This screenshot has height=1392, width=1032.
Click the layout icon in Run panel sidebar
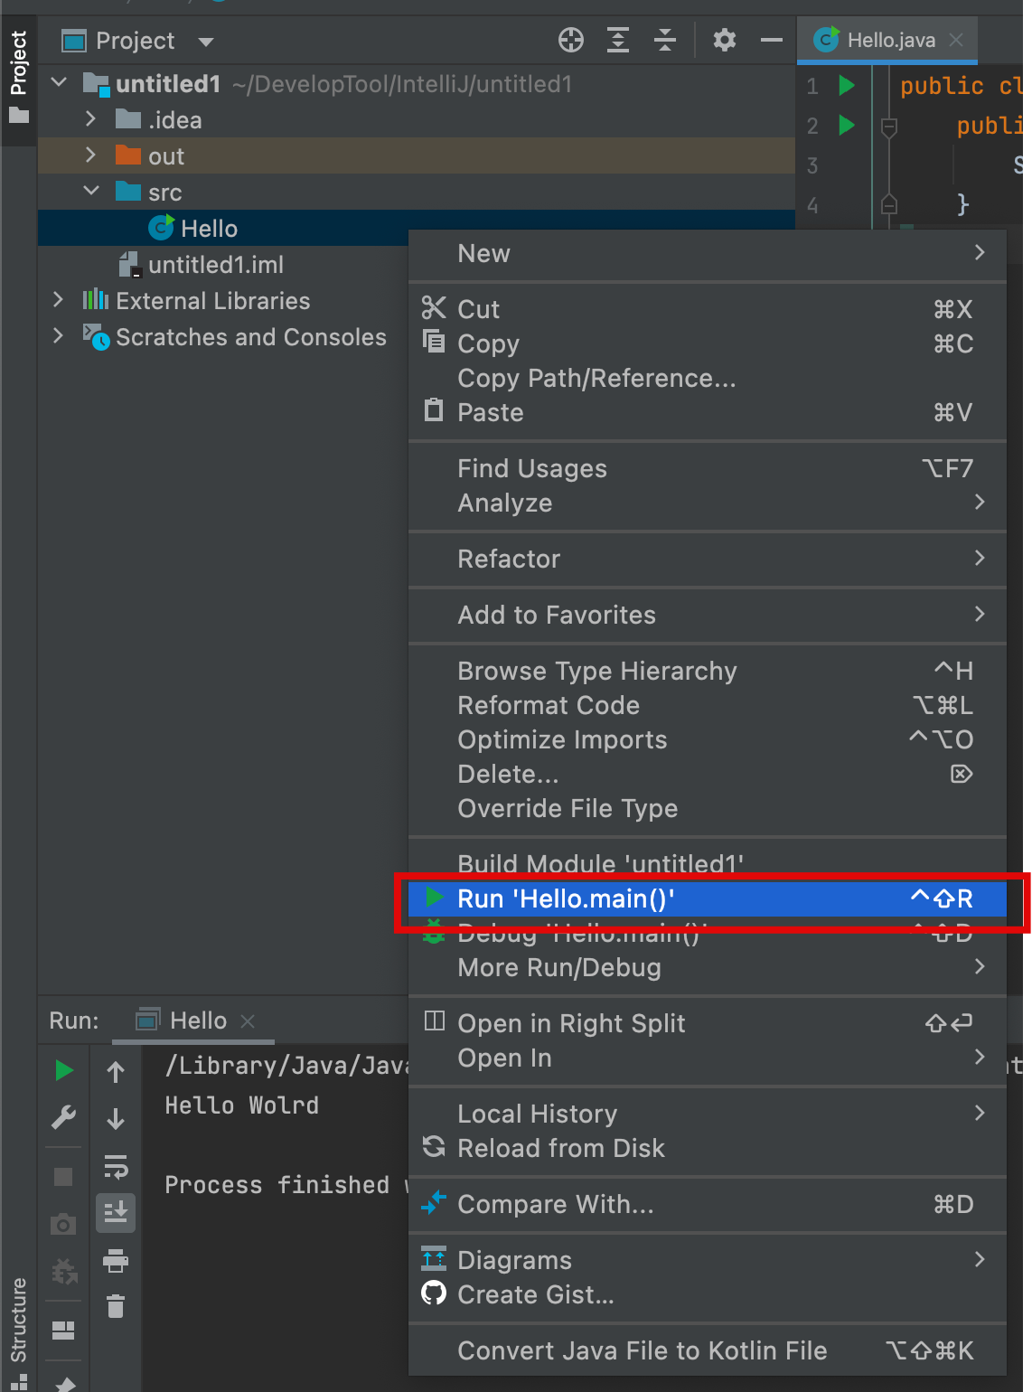pyautogui.click(x=63, y=1330)
